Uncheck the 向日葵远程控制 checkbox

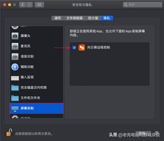pos(74,48)
